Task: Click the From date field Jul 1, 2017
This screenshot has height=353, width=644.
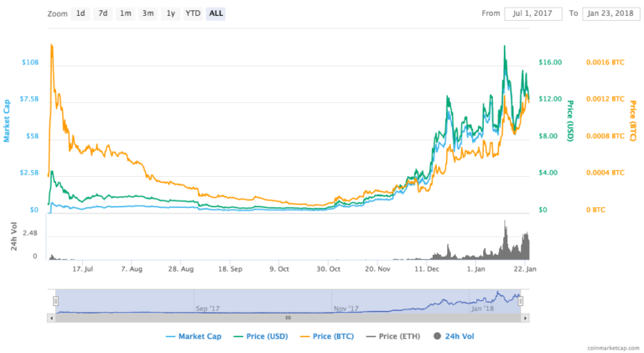Action: [x=532, y=13]
